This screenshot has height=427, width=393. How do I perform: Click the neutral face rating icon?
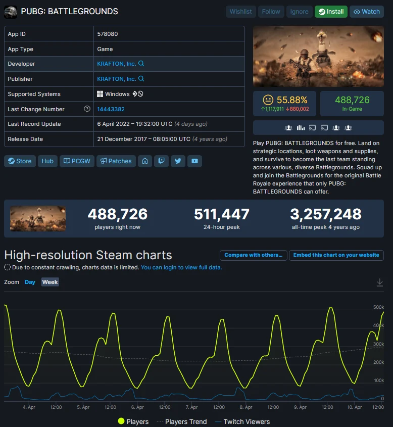[268, 100]
